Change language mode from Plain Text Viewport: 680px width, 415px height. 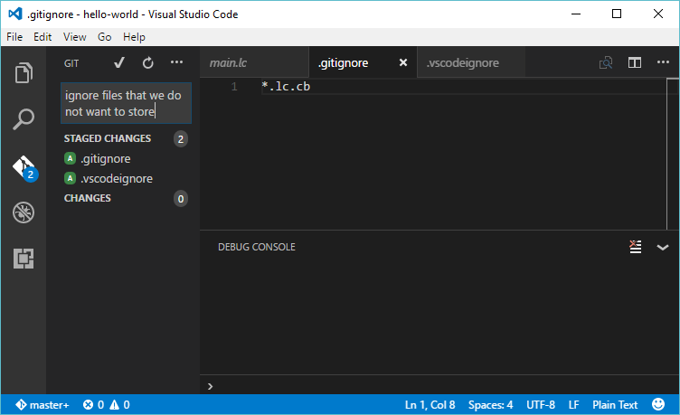point(615,405)
